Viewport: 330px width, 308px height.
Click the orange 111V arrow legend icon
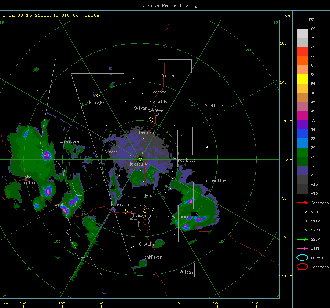pos(302,221)
